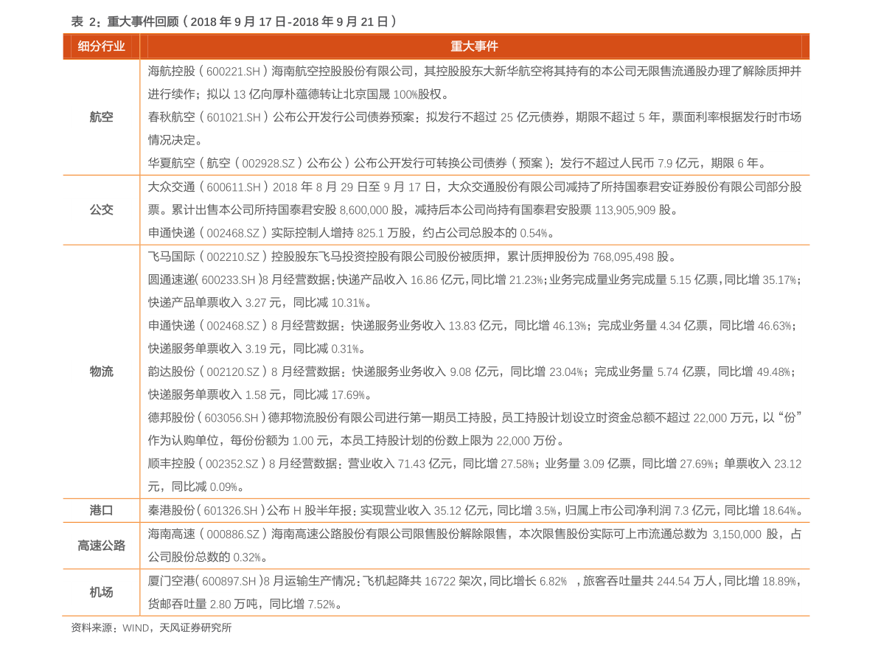The image size is (878, 648).
Task: Click the 航空 industry cell
Action: coord(101,117)
